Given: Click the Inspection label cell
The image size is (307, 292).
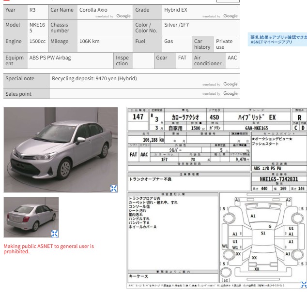Looking at the screenshot, I should click(x=122, y=60).
